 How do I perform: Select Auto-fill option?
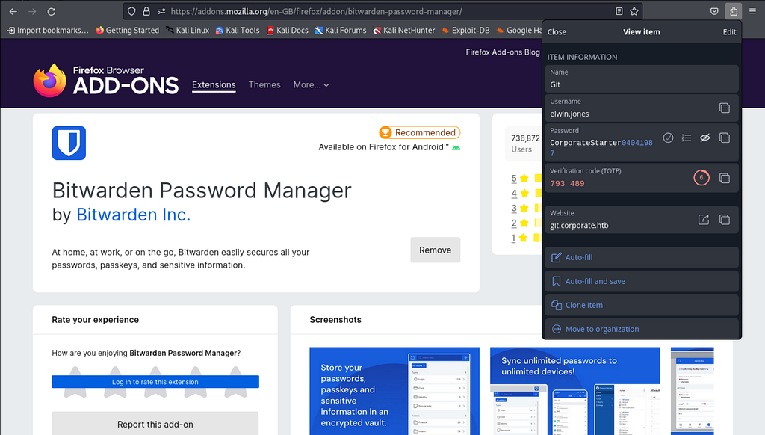pyautogui.click(x=642, y=257)
